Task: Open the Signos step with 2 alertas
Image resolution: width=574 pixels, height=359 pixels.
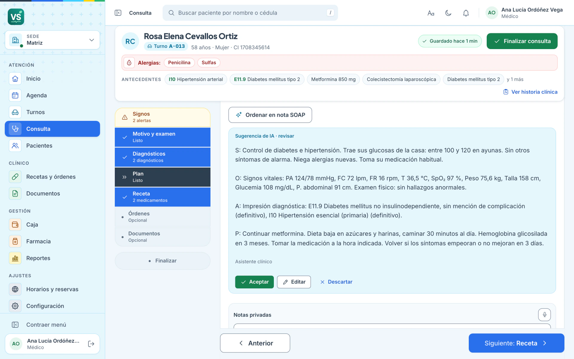Action: [x=163, y=117]
